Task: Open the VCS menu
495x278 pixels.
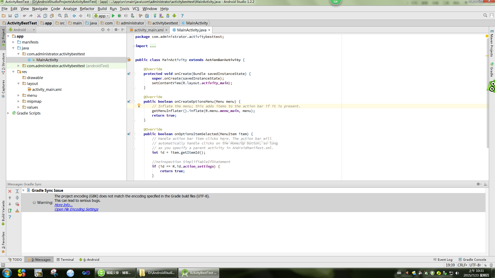Action: tap(136, 8)
